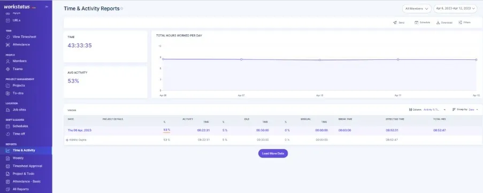The height and width of the screenshot is (193, 483).
Task: Open Timesheet Approval report
Action: [x=27, y=166]
